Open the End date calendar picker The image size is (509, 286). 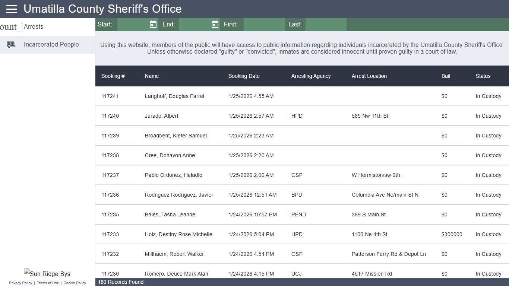coord(215,24)
